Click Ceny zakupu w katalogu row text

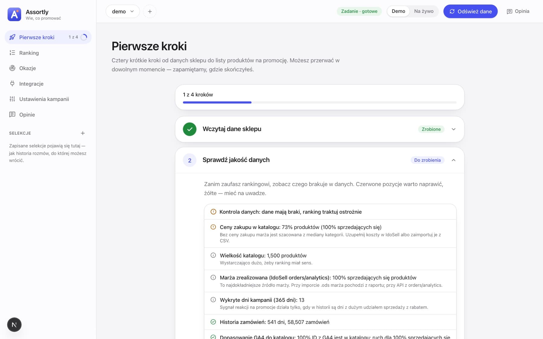click(x=300, y=227)
